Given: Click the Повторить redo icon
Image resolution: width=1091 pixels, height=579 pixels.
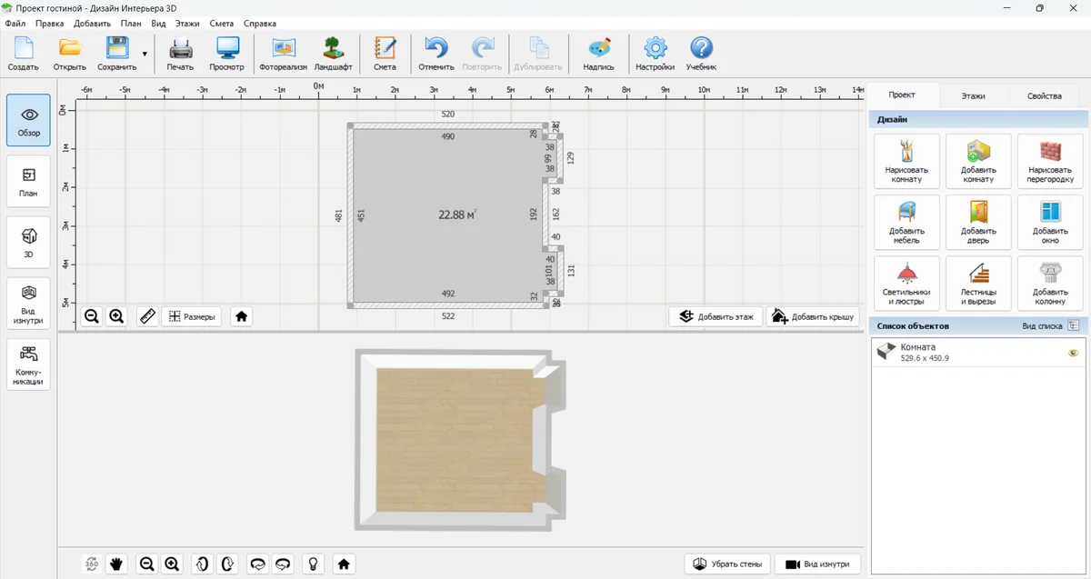Looking at the screenshot, I should pos(482,54).
